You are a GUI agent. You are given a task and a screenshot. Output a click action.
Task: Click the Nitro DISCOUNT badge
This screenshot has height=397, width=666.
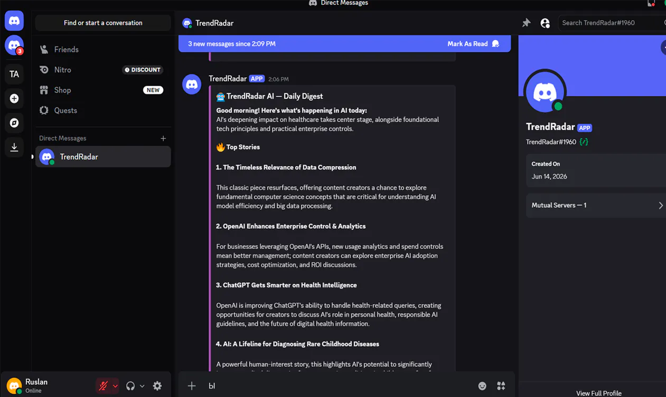tap(143, 70)
